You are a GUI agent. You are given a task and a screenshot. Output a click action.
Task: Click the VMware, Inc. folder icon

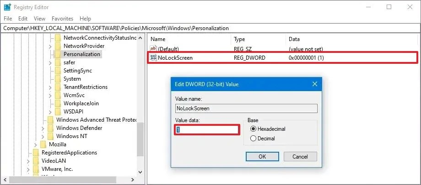point(36,169)
